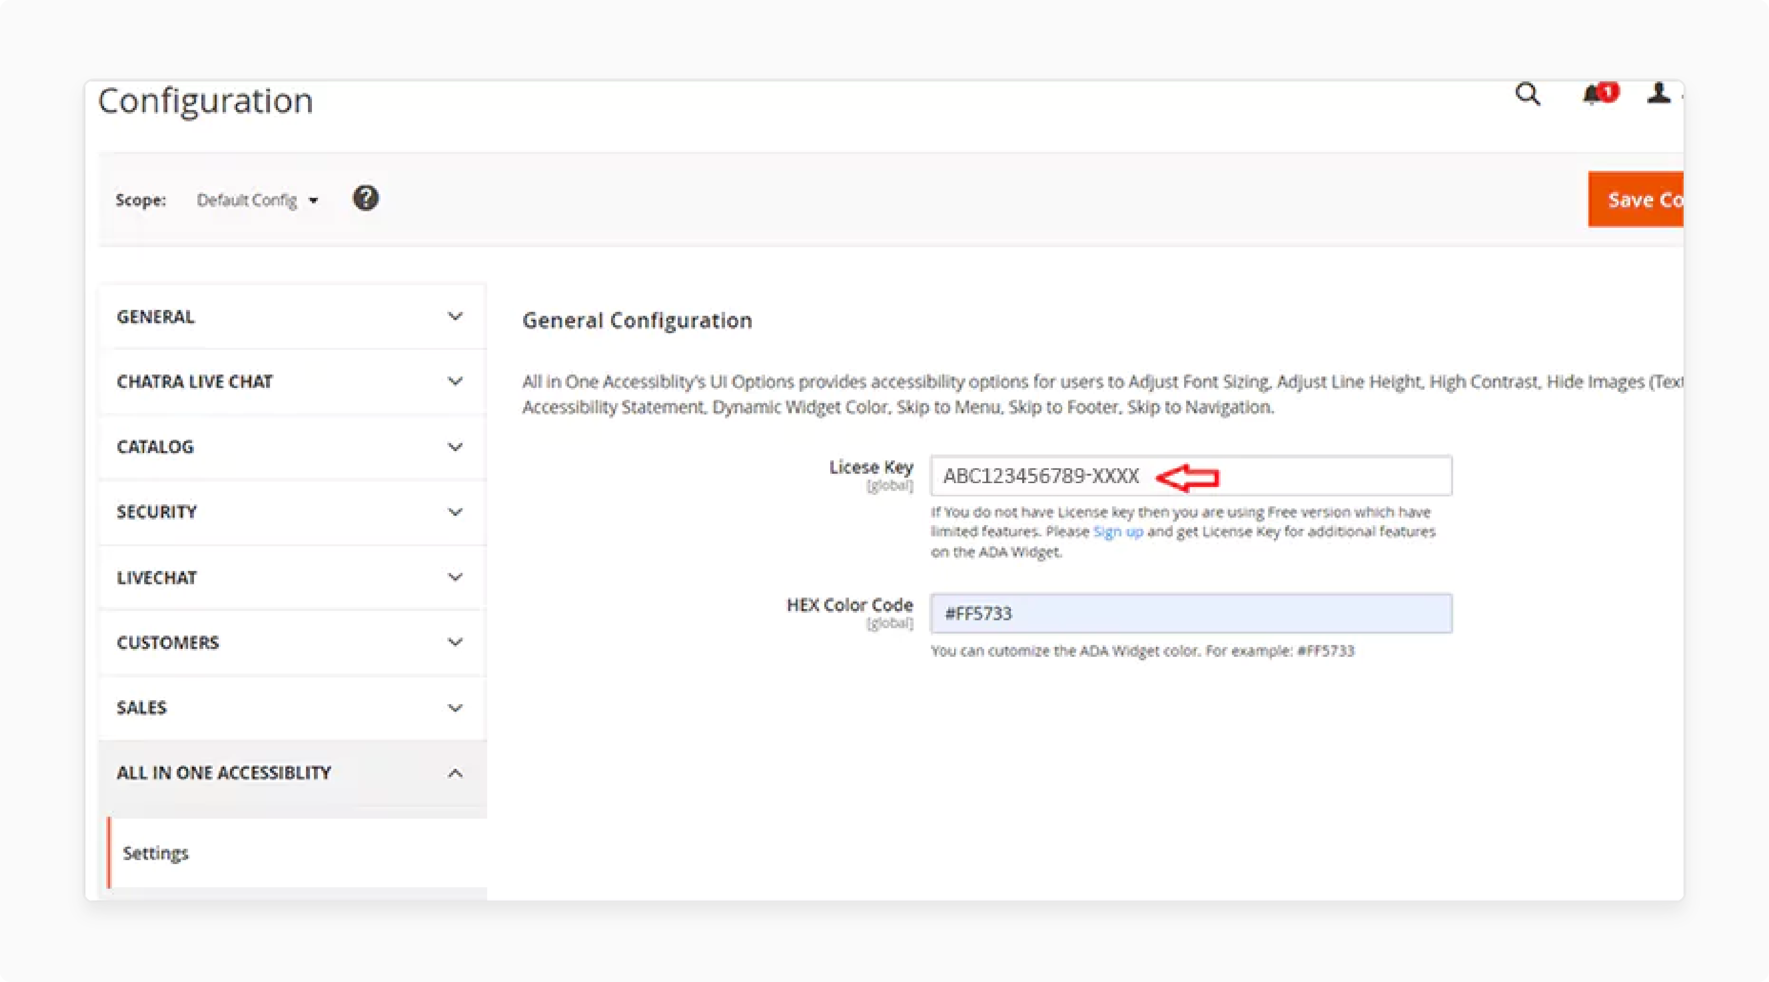The width and height of the screenshot is (1769, 982).
Task: Expand the LIVECHAT section chevron
Action: 455,577
